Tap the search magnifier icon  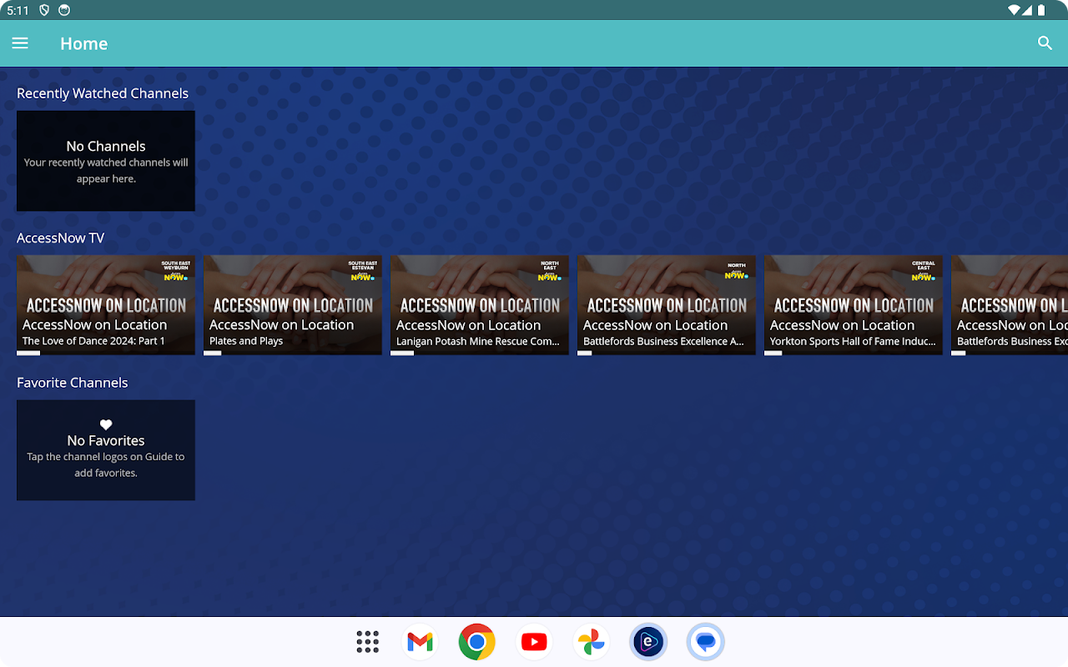(1045, 43)
